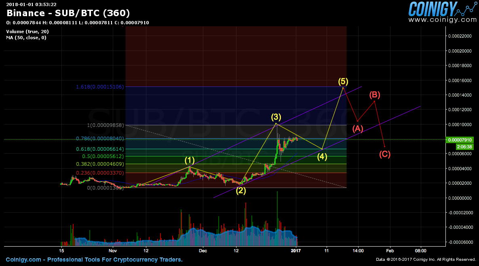This screenshot has width=479, height=266.
Task: Click the 11 date label on time axis
Action: click(x=327, y=251)
